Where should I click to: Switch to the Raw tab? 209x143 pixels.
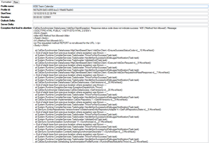pyautogui.click(x=16, y=2)
